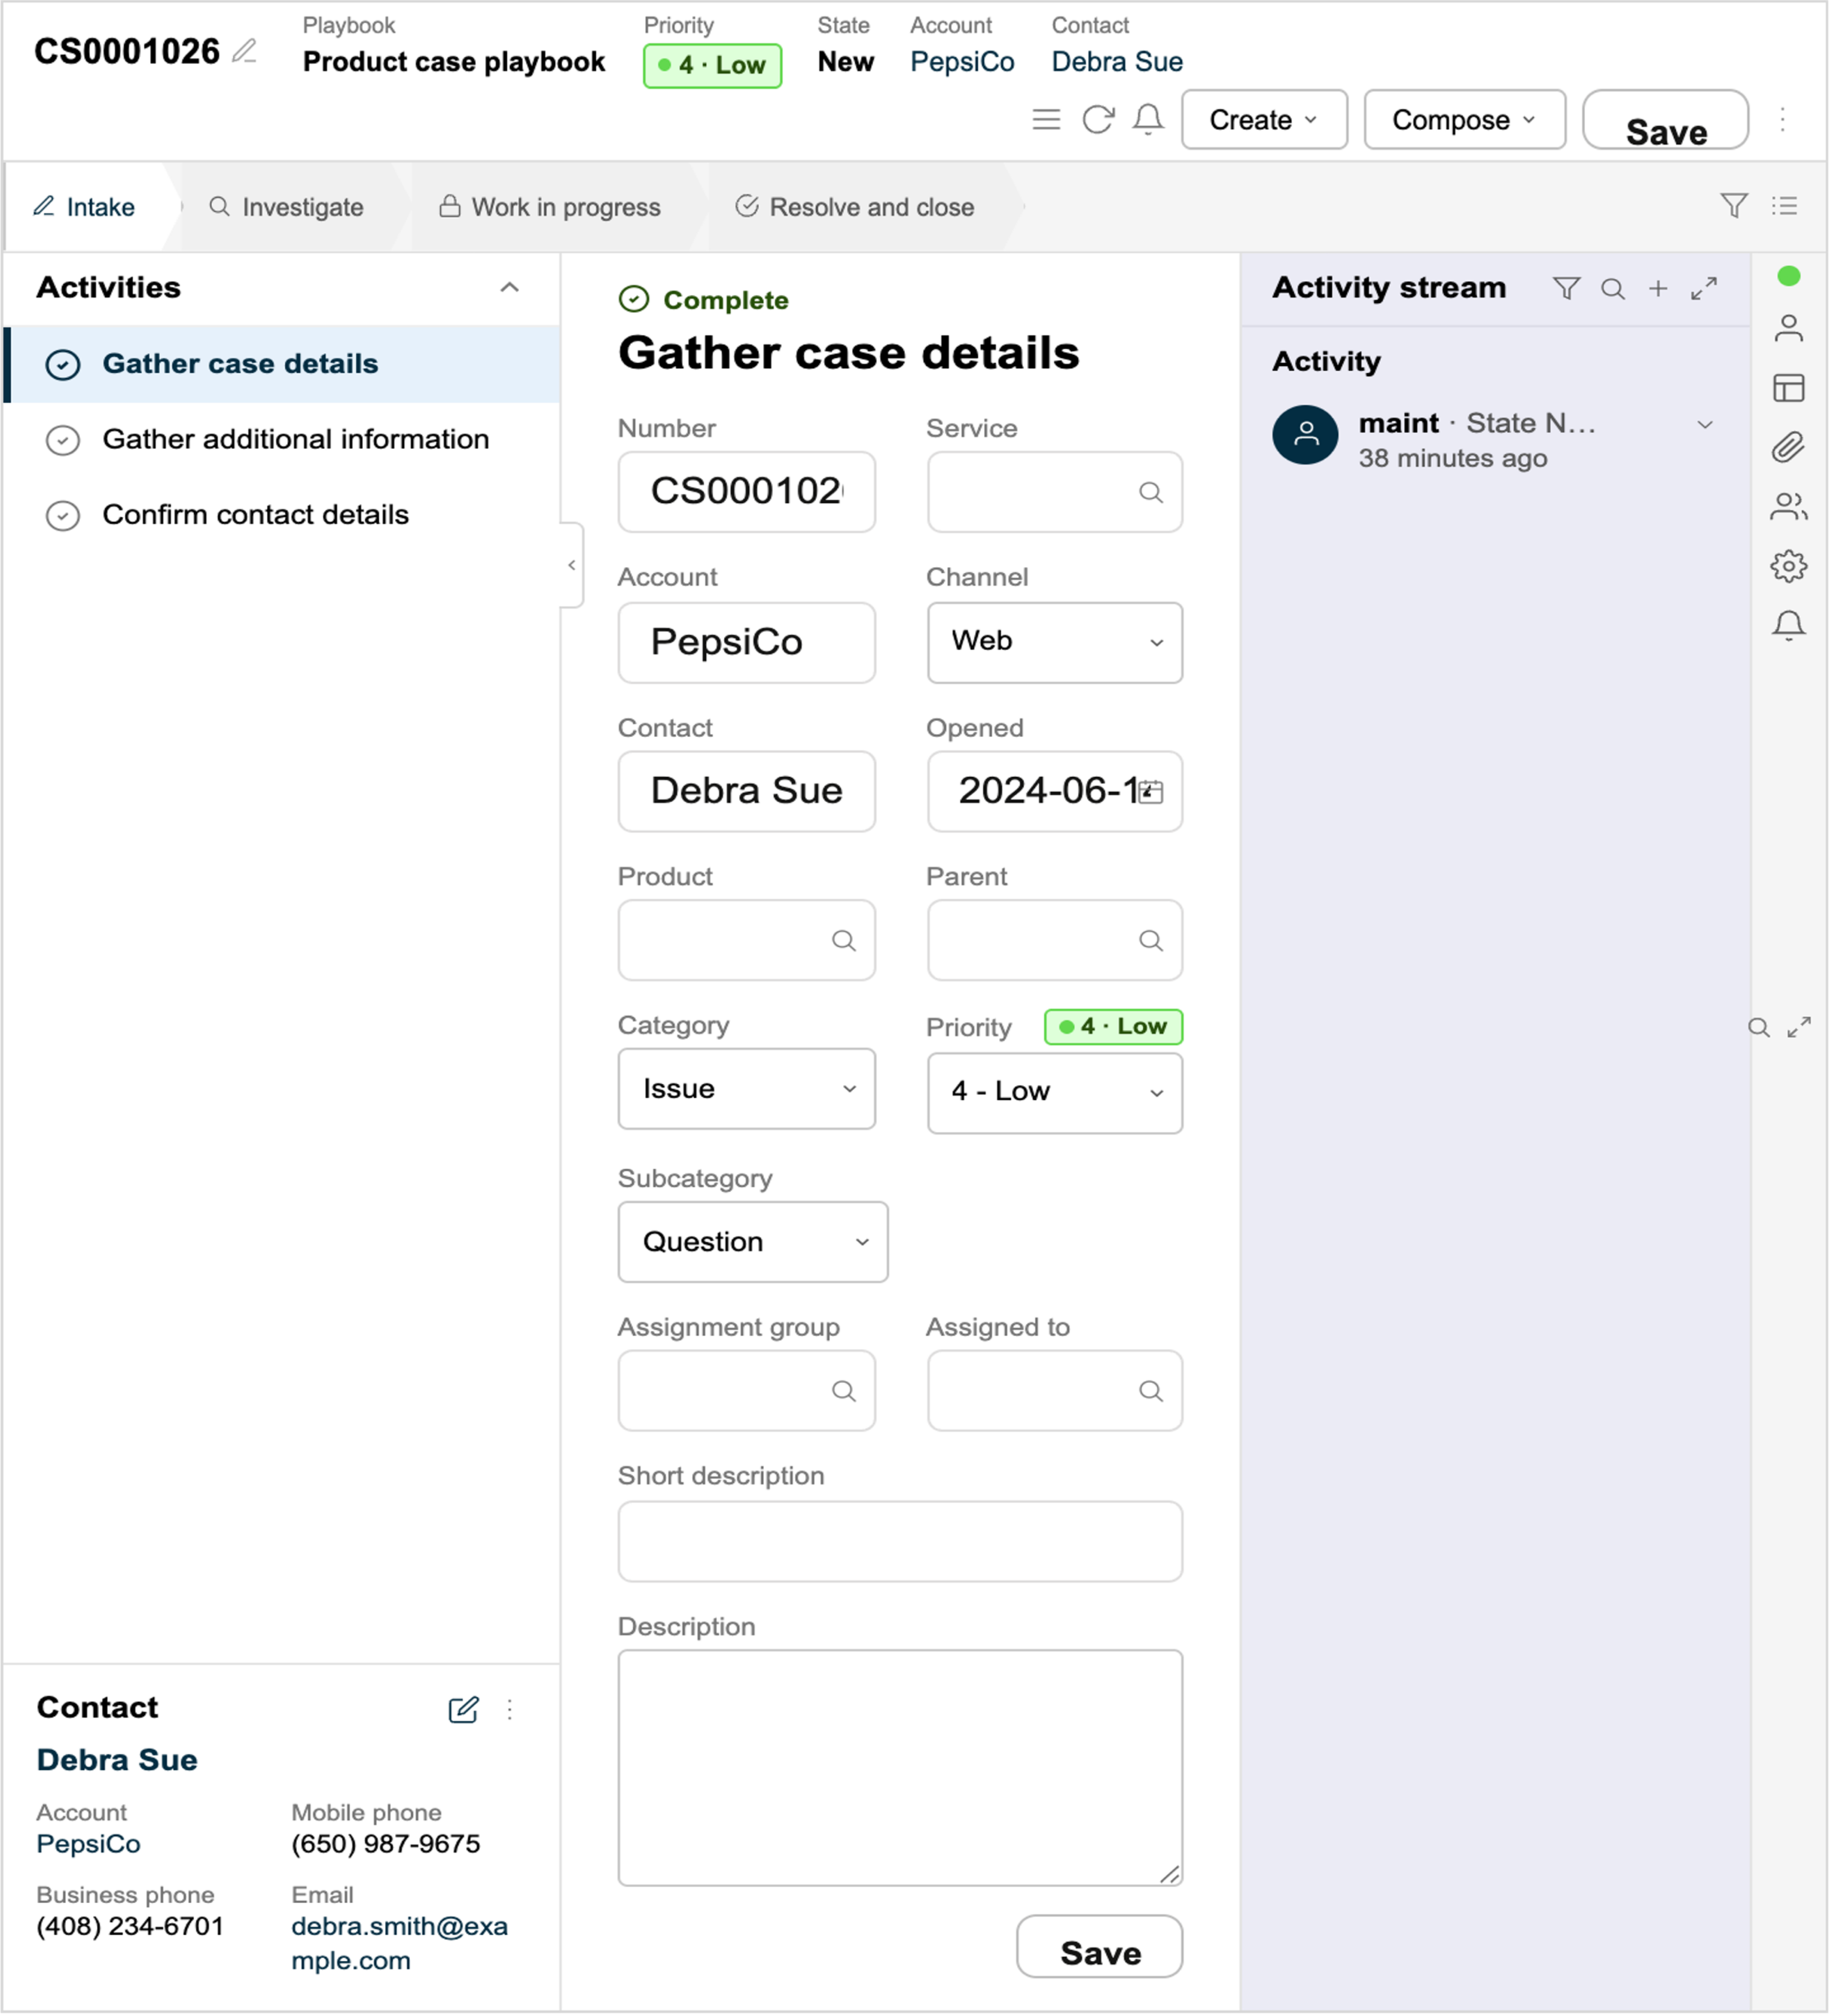
Task: Click the lower sidebar expand arrows icon
Action: [x=1799, y=1028]
